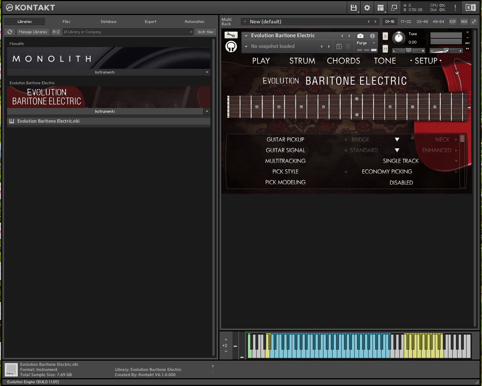Open the Expert tab

point(151,21)
